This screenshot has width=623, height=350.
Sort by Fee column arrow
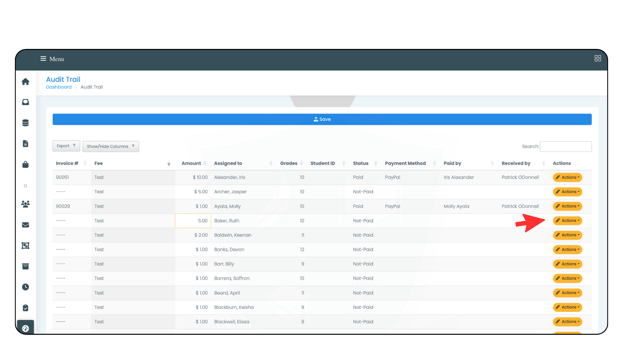169,164
